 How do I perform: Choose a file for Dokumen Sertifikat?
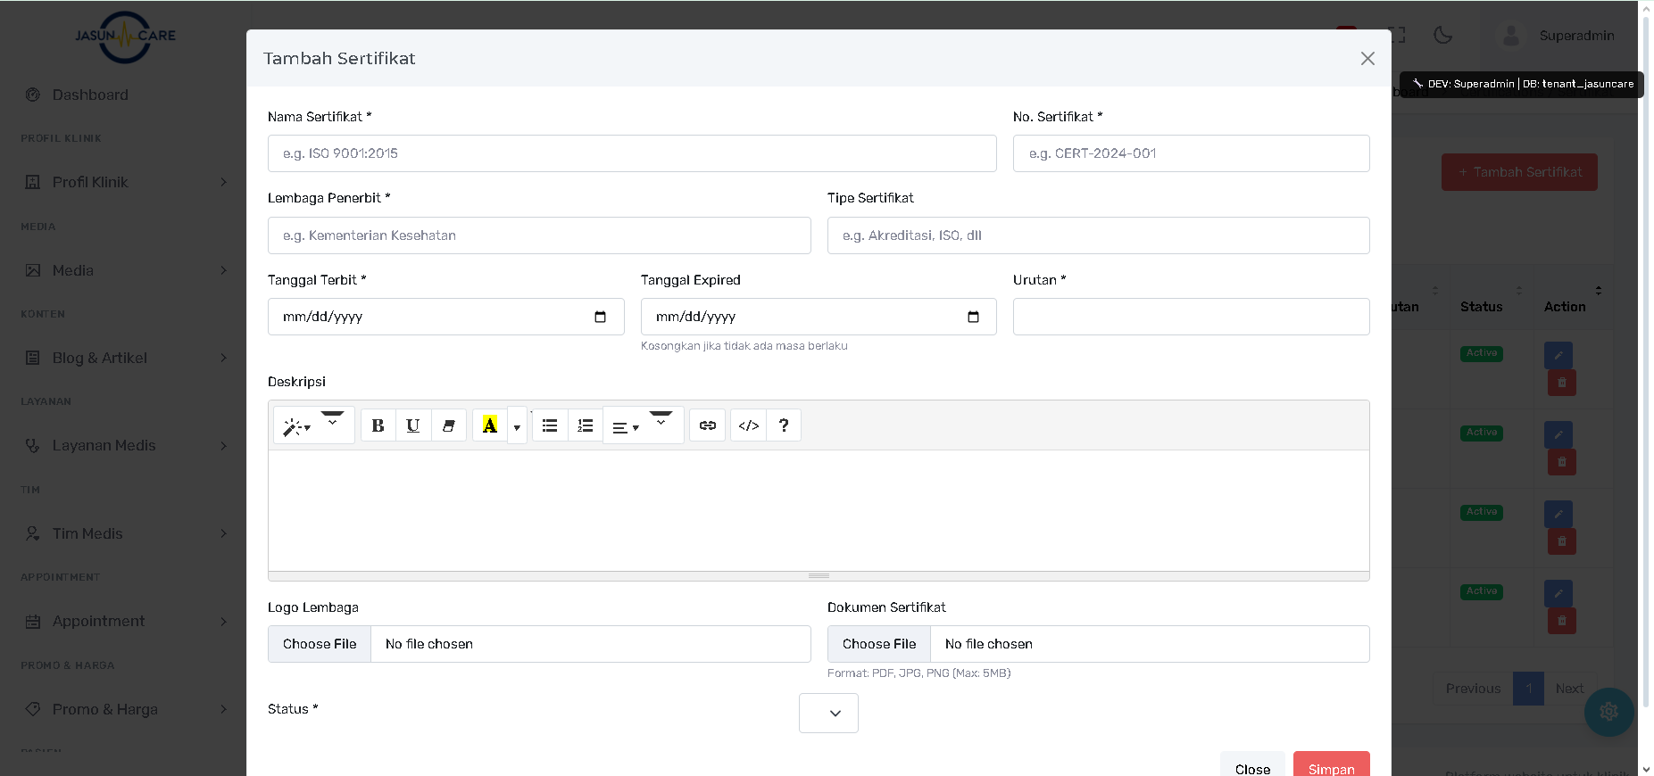[x=879, y=644]
